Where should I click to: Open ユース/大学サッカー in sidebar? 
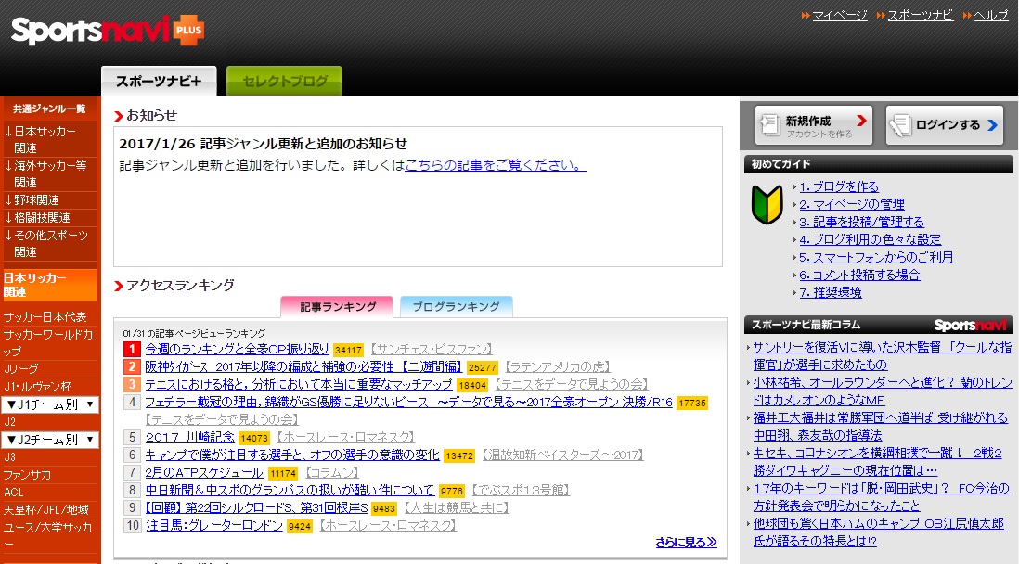coord(48,535)
